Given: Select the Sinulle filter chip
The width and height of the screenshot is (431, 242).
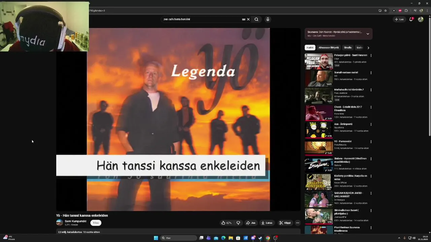Looking at the screenshot, I should pos(348,48).
